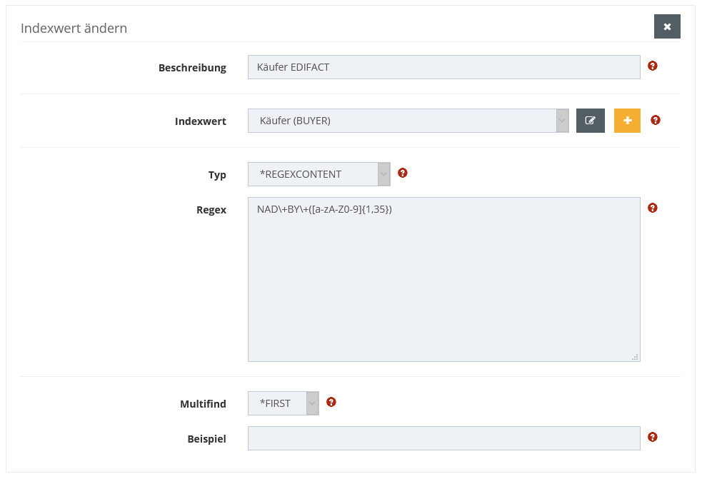Click the Beschreibung label
The width and height of the screenshot is (702, 479).
[x=192, y=68]
